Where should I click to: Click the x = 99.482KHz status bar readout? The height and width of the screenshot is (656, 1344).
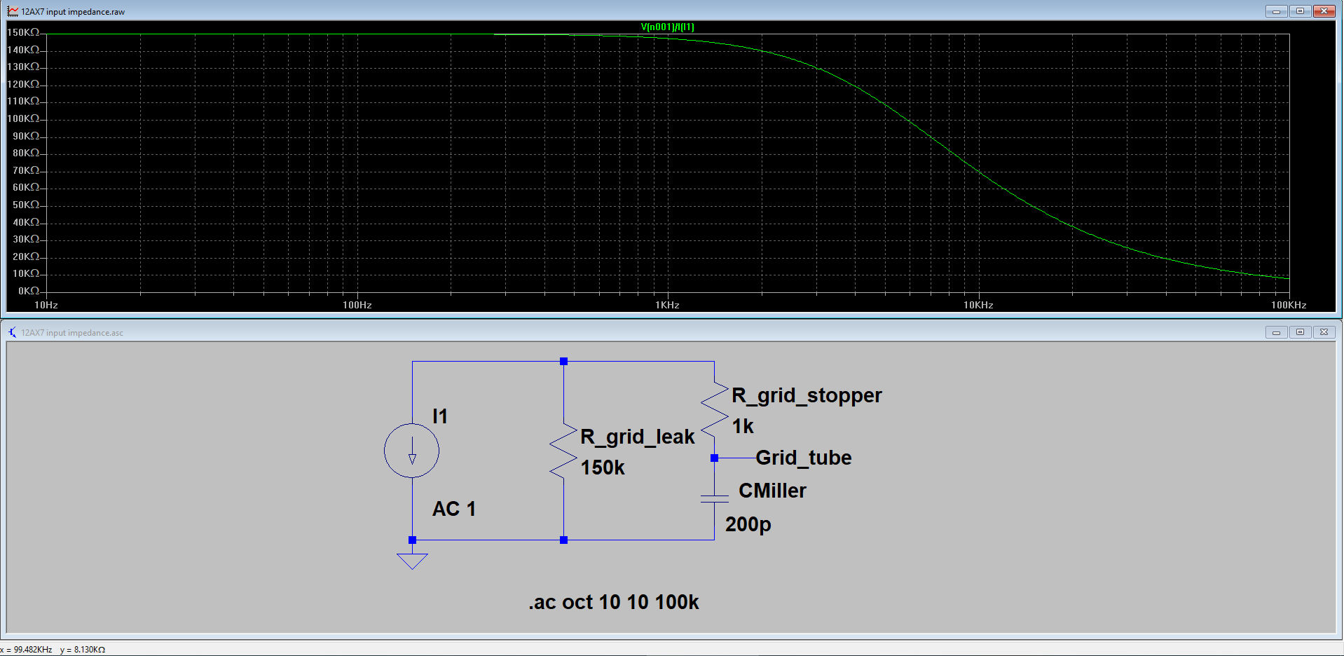click(x=27, y=650)
